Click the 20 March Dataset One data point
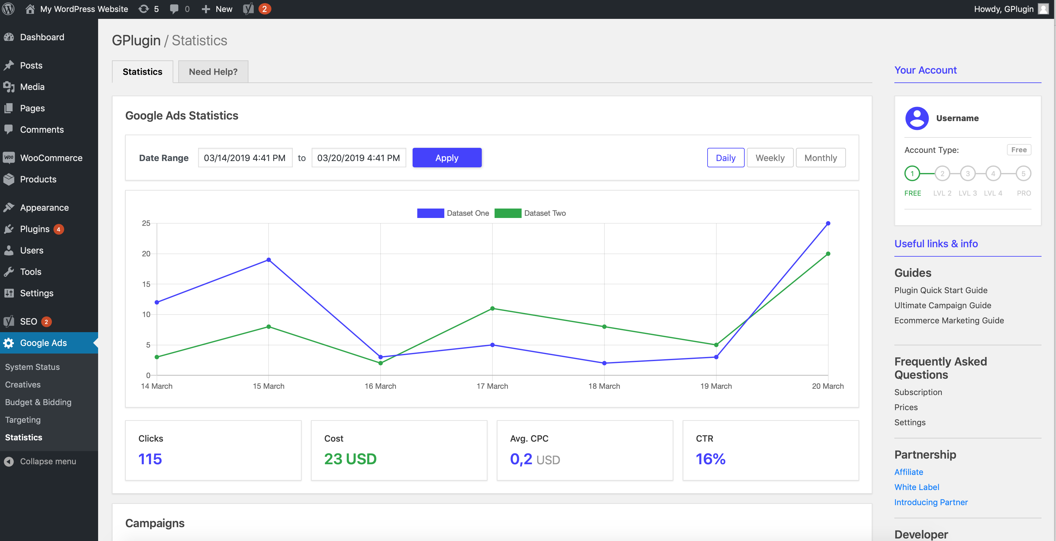This screenshot has height=541, width=1056. [x=828, y=224]
